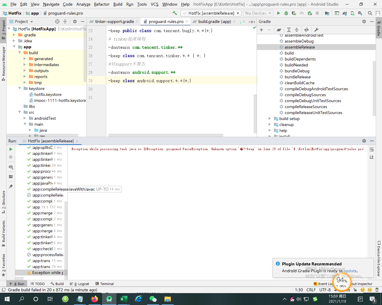Click the pin tab icon in Run panel

pos(11,186)
